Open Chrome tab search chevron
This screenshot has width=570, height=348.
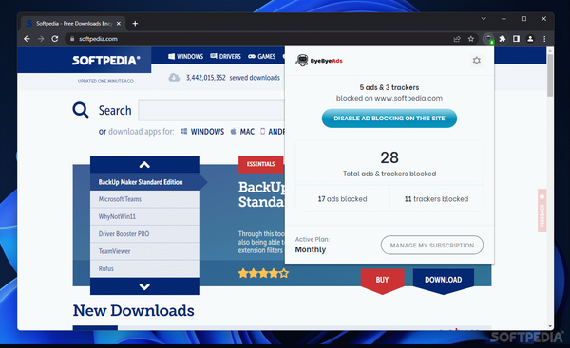point(484,19)
